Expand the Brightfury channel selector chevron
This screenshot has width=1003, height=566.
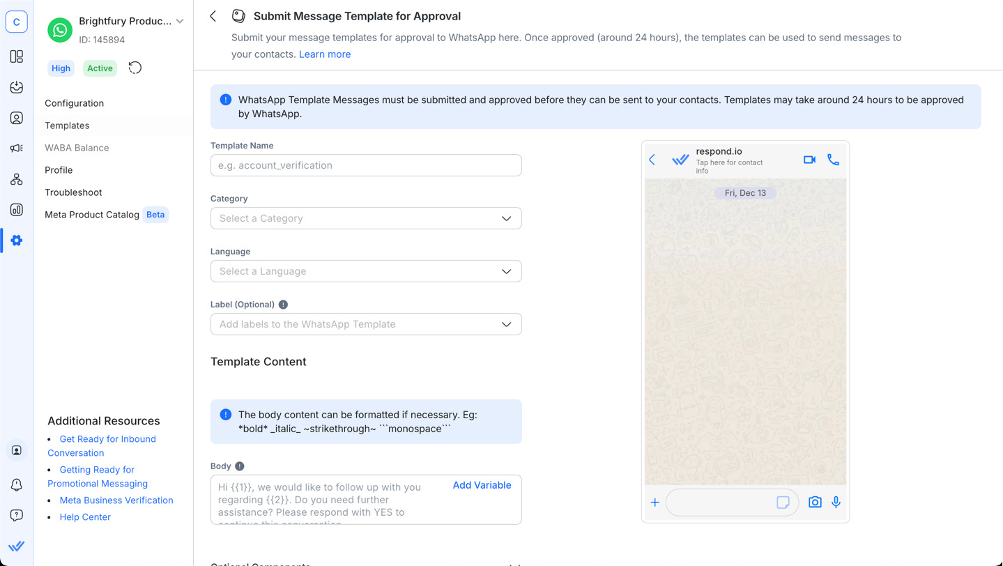[x=180, y=22]
